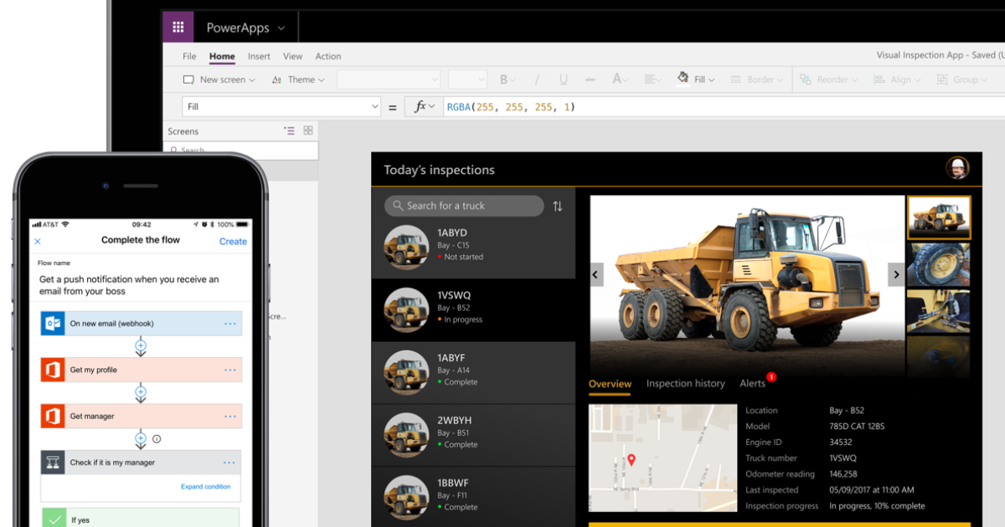Switch Screens panel to tree list view
The image size is (1005, 527).
[289, 130]
